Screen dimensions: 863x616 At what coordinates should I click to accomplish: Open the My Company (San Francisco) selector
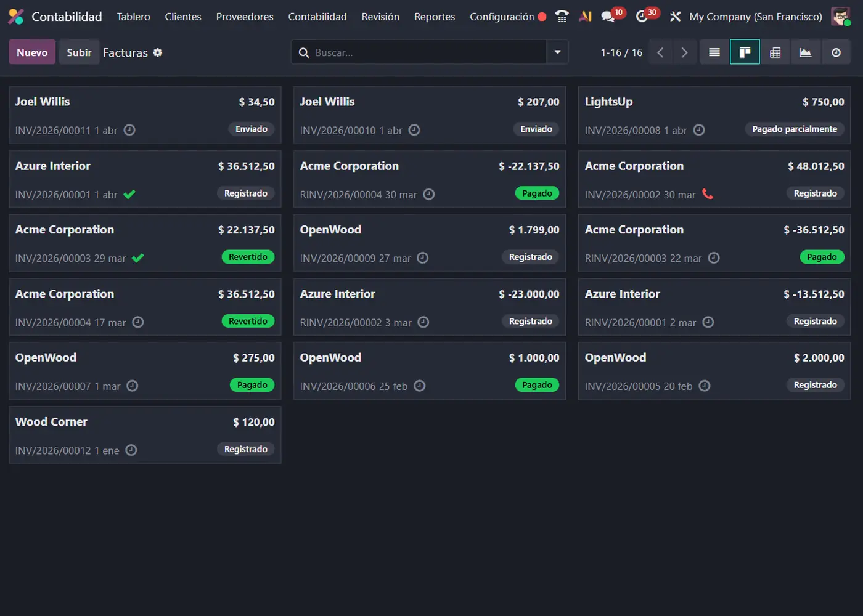pos(755,17)
